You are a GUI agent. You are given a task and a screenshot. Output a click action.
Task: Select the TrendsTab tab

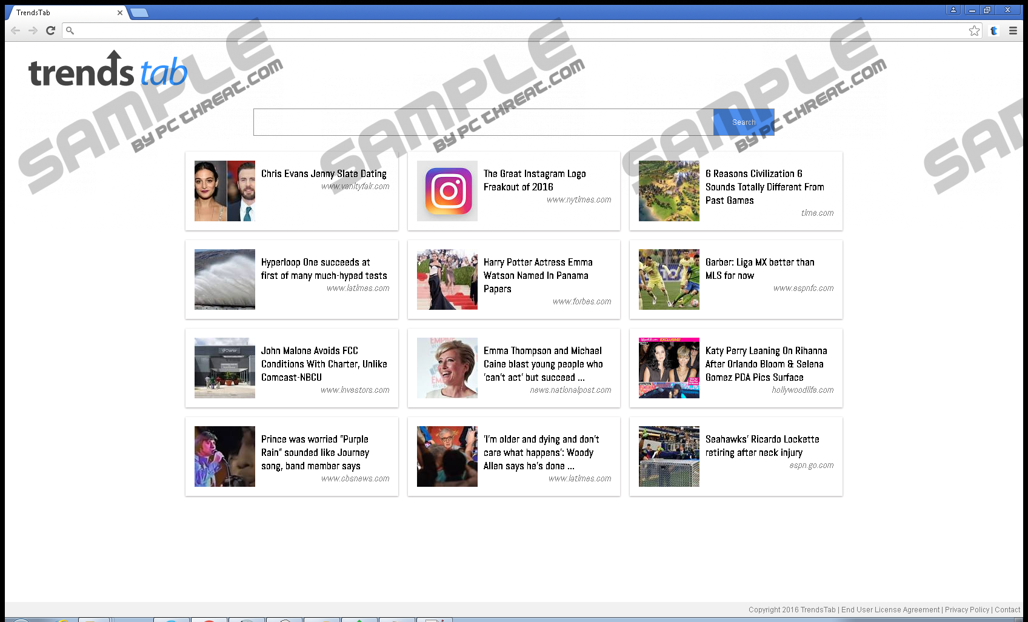61,13
